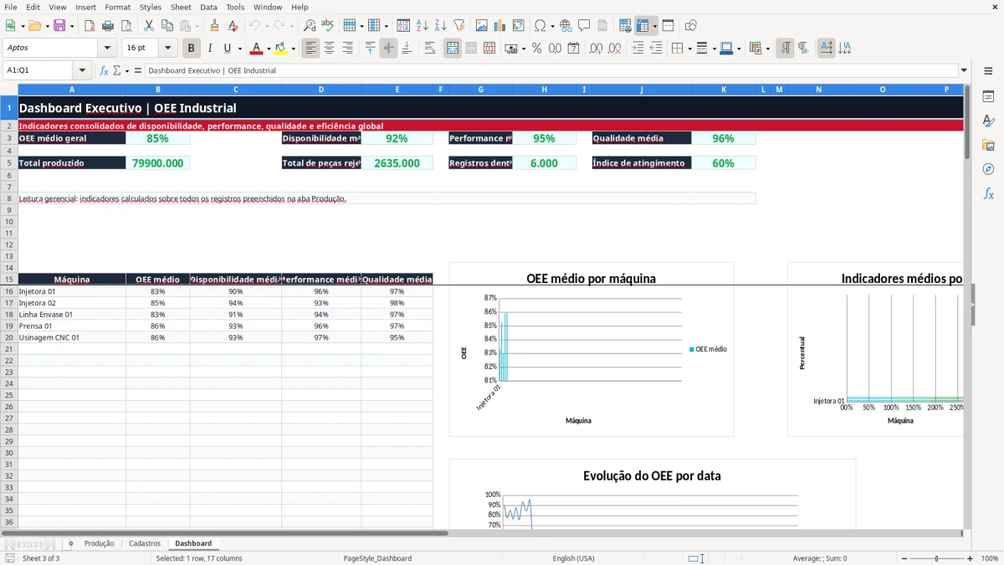Click the Merge and Center cells icon
Viewport: 1004px width, 565px height.
(453, 49)
